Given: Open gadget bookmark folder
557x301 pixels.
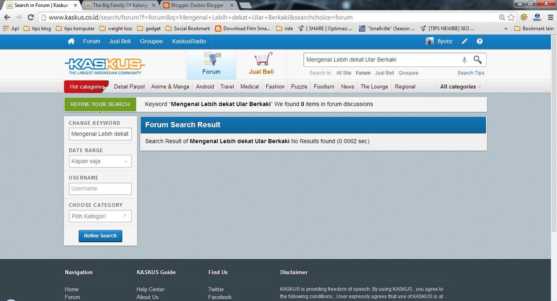Looking at the screenshot, I should point(149,28).
